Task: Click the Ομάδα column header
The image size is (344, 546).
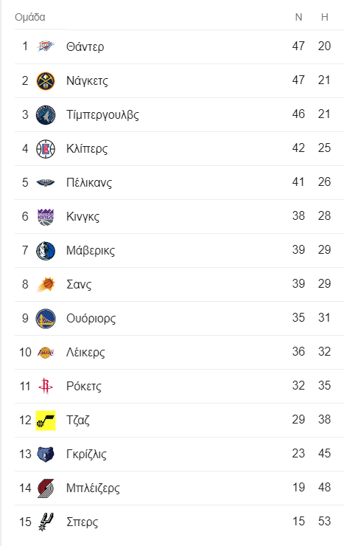Action: (30, 17)
